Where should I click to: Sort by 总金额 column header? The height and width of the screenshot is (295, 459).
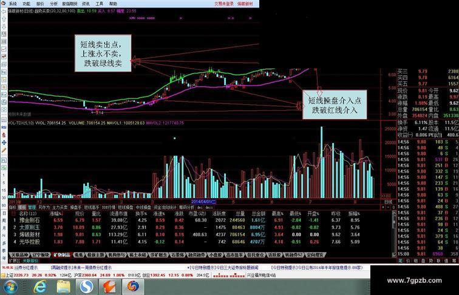coord(258,214)
